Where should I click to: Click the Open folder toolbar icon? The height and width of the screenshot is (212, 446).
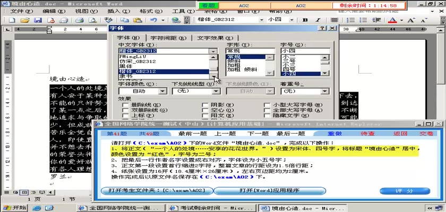point(25,20)
